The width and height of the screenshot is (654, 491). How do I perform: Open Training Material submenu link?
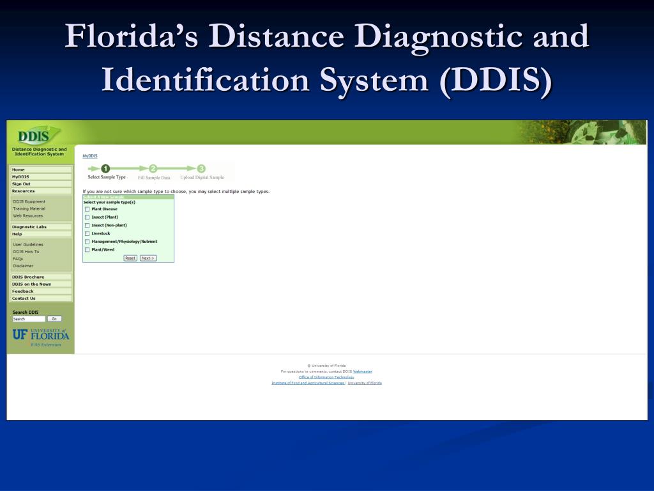point(29,209)
